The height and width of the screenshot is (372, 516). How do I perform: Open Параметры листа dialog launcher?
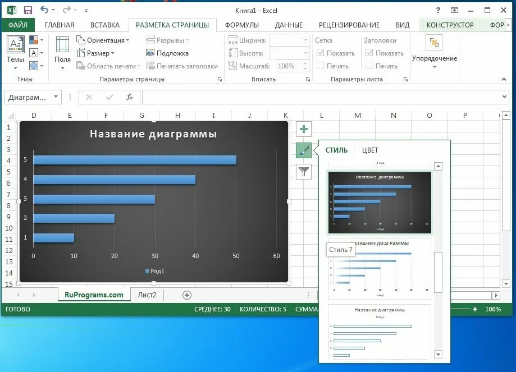(x=406, y=79)
